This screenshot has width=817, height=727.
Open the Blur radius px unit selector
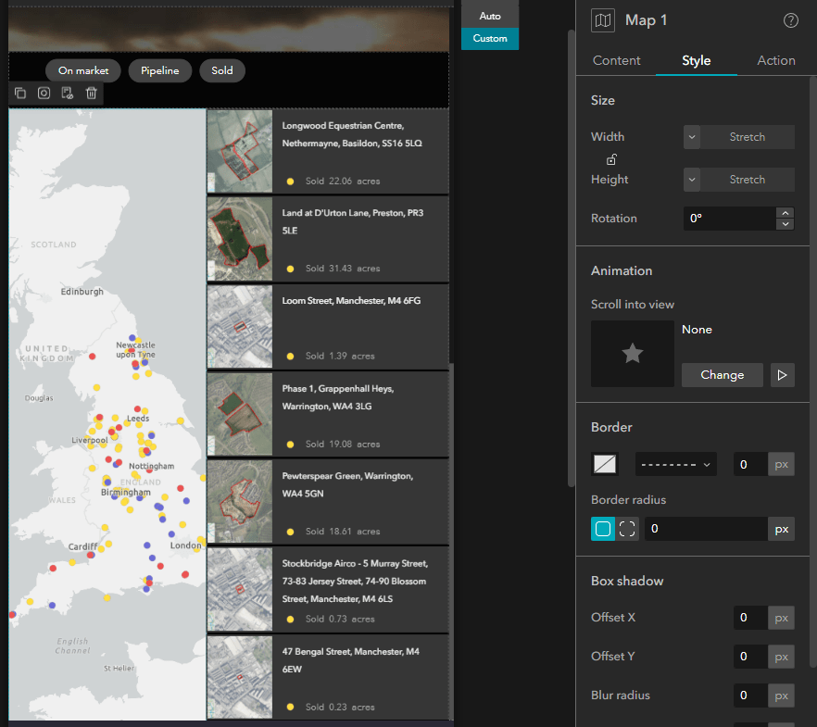tap(781, 696)
